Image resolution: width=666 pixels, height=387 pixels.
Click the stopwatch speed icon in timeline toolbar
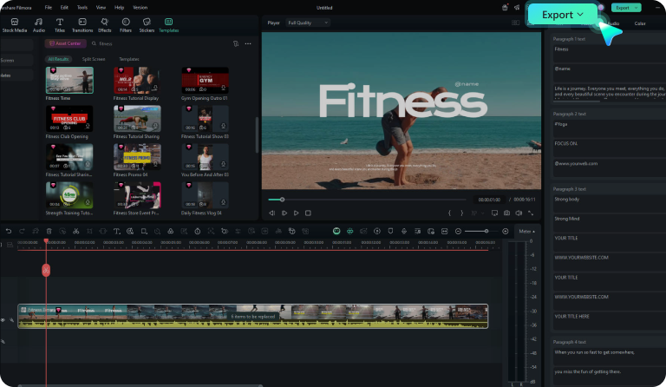click(198, 231)
